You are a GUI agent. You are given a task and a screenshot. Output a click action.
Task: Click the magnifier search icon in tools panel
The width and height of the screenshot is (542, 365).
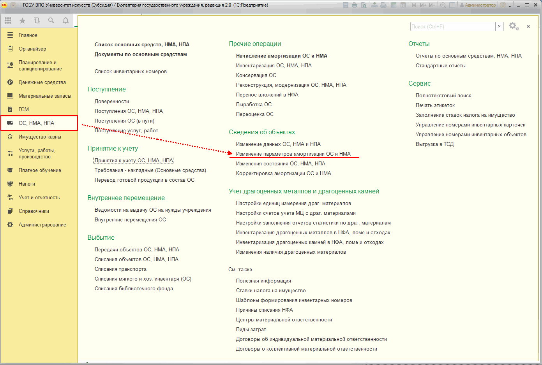point(51,21)
